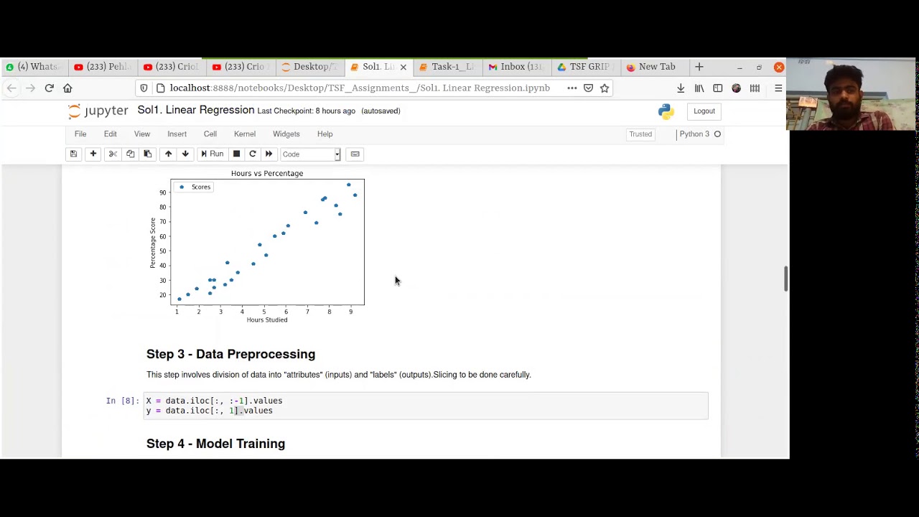Bookmark this page with the star icon

605,88
